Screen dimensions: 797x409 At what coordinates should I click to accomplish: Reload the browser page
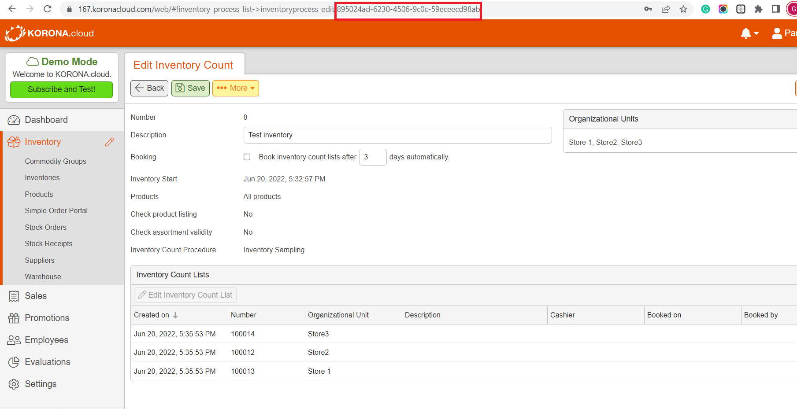48,9
